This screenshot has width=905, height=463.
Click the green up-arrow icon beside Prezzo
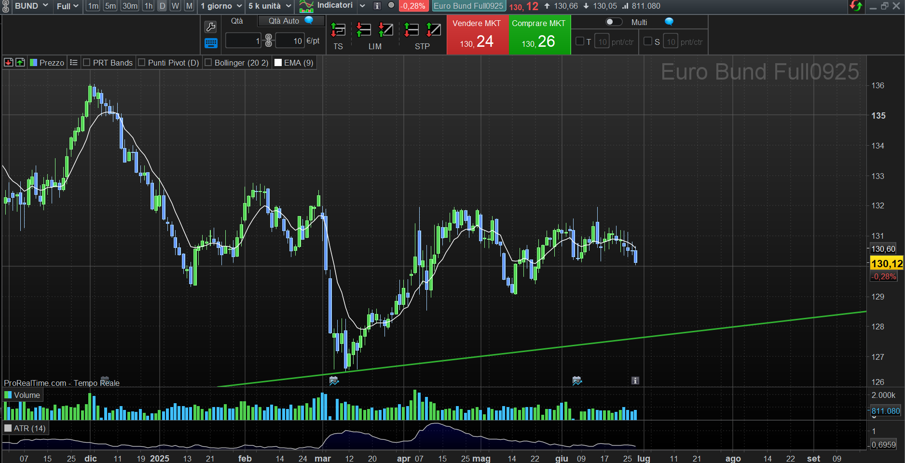click(20, 62)
